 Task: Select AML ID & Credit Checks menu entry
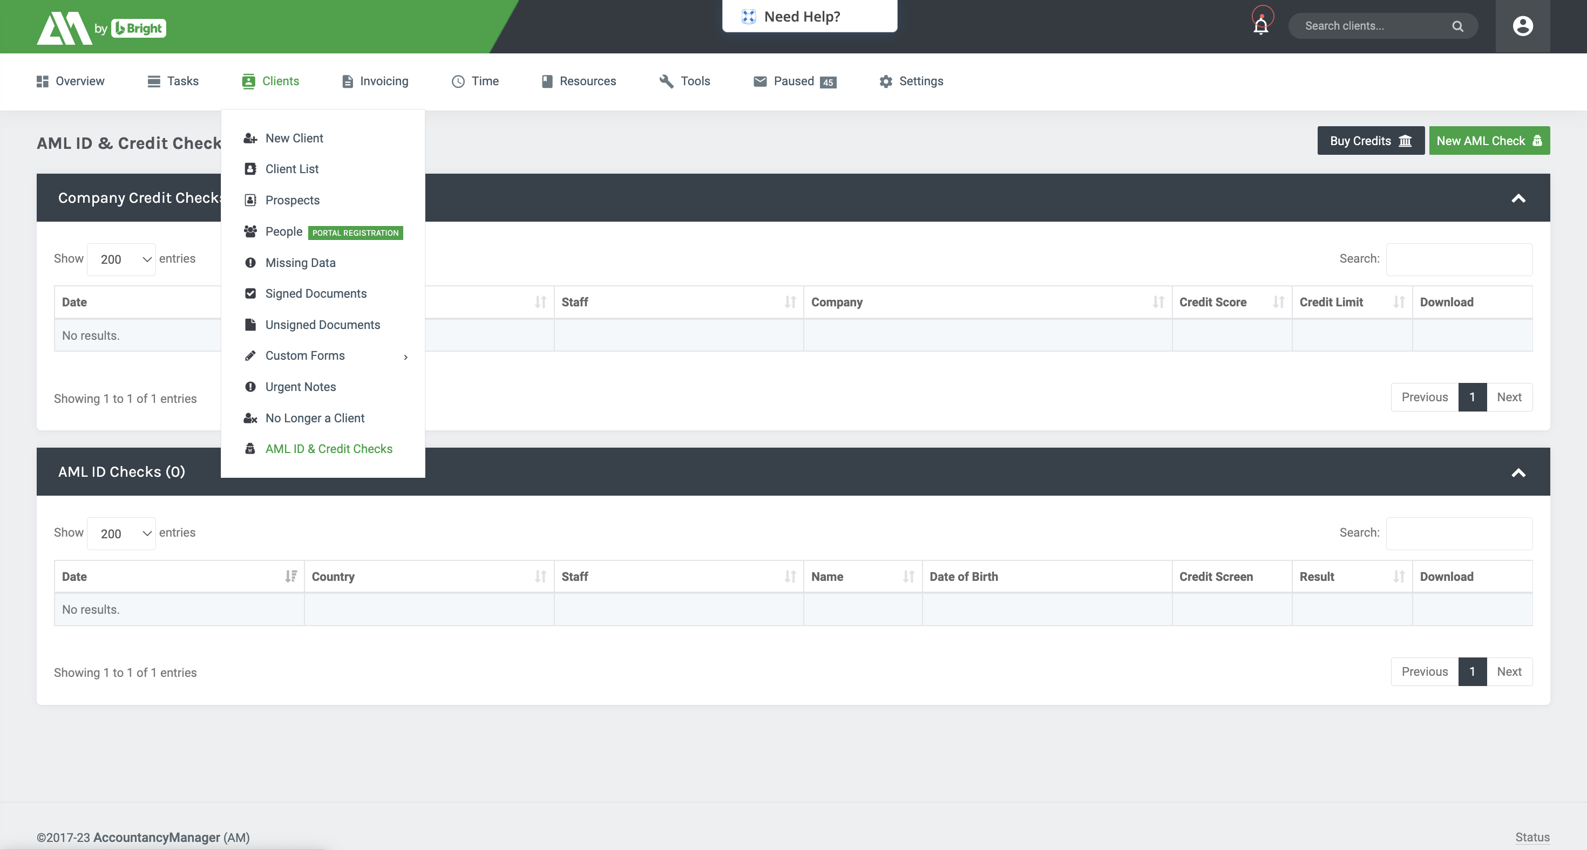tap(328, 449)
